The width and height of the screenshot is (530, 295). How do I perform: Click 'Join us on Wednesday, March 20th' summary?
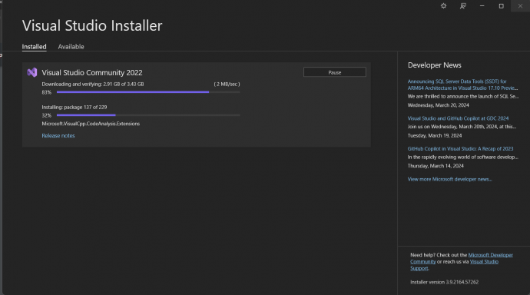[462, 127]
